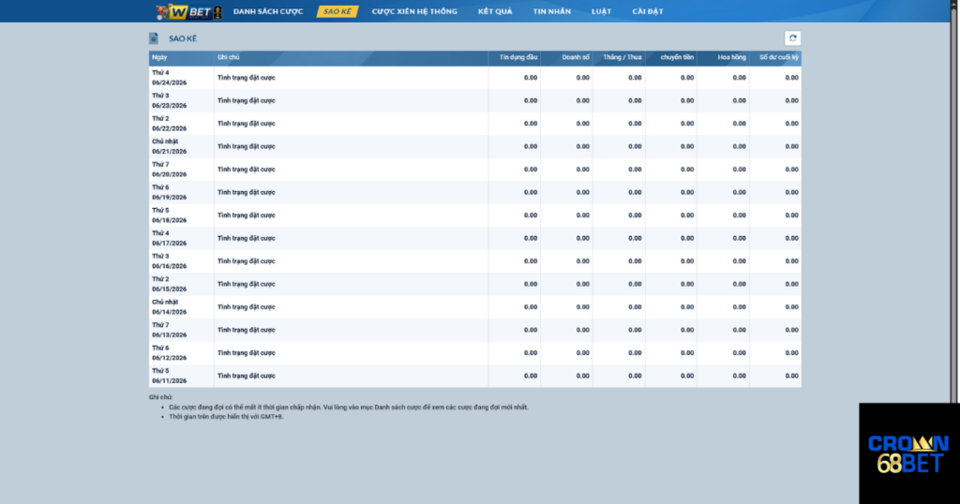
Task: Click the refresh statement icon
Action: coord(792,37)
